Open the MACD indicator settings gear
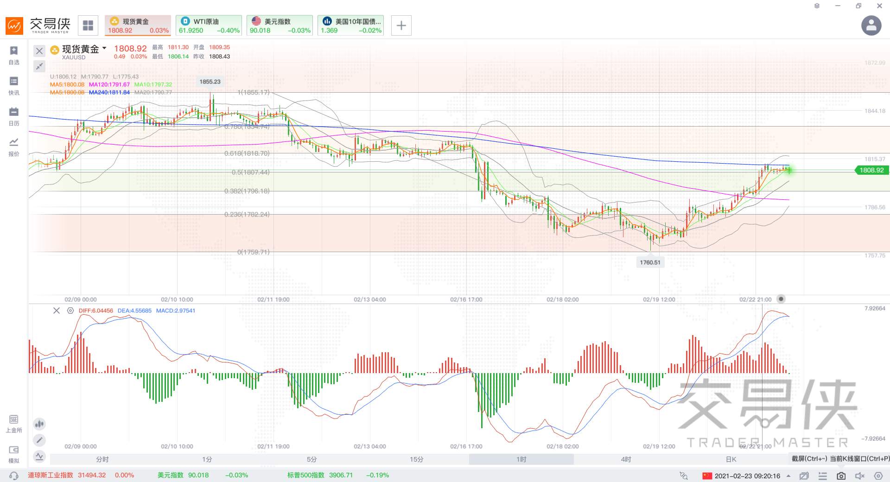The height and width of the screenshot is (482, 890). tap(70, 311)
